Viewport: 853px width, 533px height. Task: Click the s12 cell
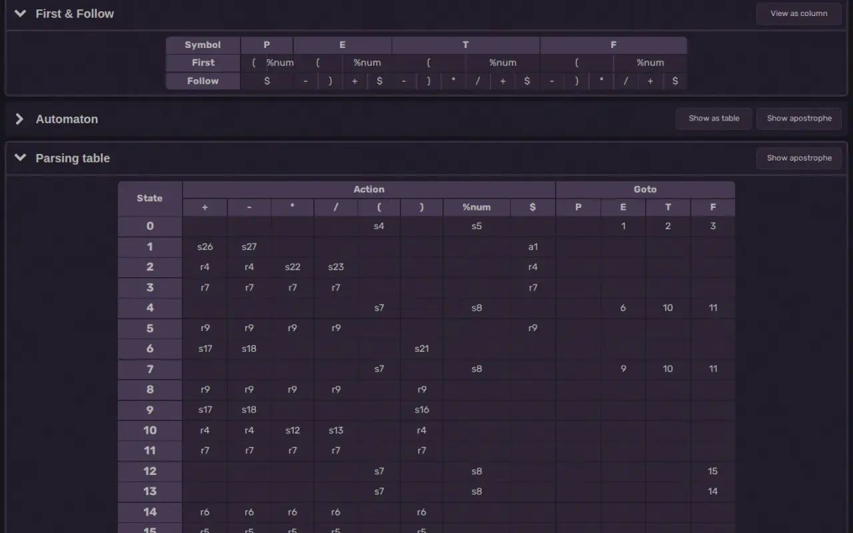(x=293, y=430)
